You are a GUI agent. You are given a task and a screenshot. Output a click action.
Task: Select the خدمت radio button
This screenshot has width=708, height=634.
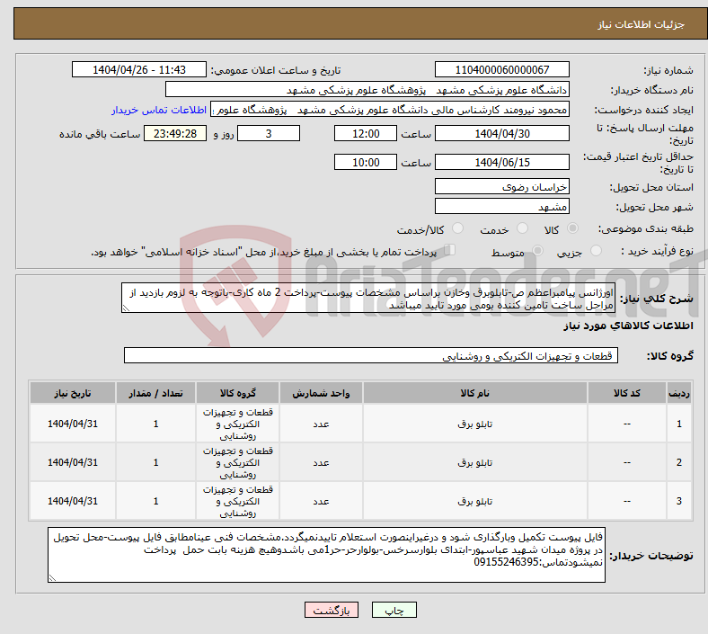(522, 228)
